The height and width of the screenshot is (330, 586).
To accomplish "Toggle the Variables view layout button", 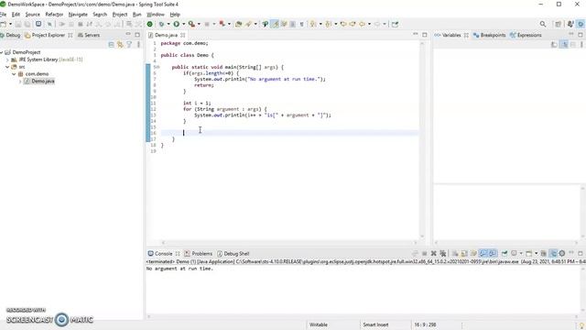I will tap(564, 45).
